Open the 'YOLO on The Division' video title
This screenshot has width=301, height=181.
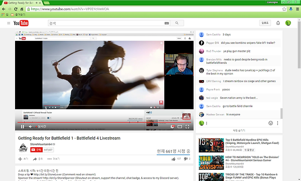[252, 158]
